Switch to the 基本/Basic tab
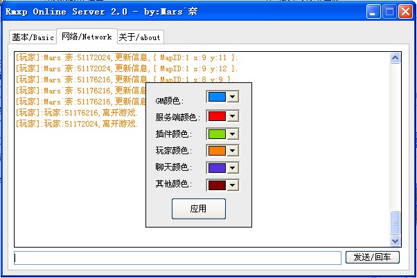 (x=33, y=37)
